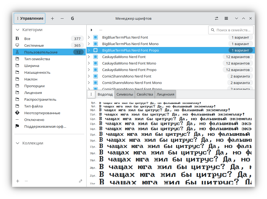Enable BigBlueTermPlus Nerd Font Propo checkbox
Screen dimensions: 267x199
click(95, 50)
